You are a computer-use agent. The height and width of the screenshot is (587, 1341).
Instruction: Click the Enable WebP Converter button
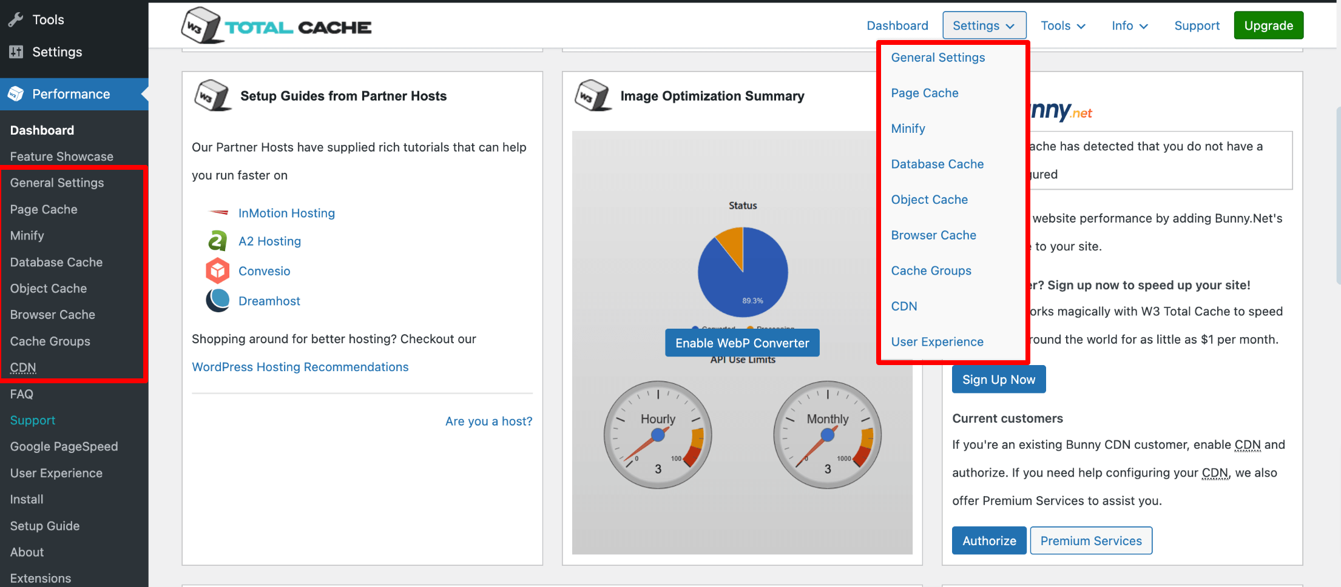[x=742, y=343]
